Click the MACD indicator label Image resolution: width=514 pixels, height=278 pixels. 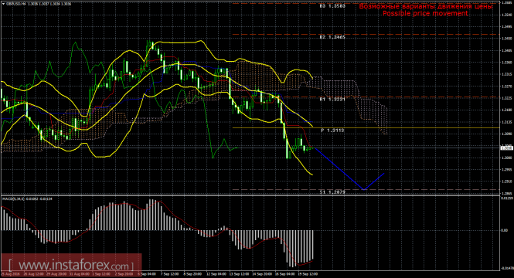click(27, 198)
